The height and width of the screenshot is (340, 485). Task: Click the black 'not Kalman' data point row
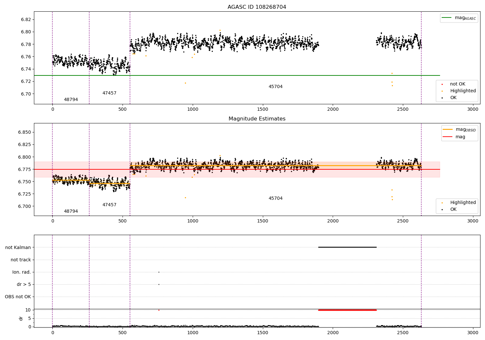[x=347, y=247]
